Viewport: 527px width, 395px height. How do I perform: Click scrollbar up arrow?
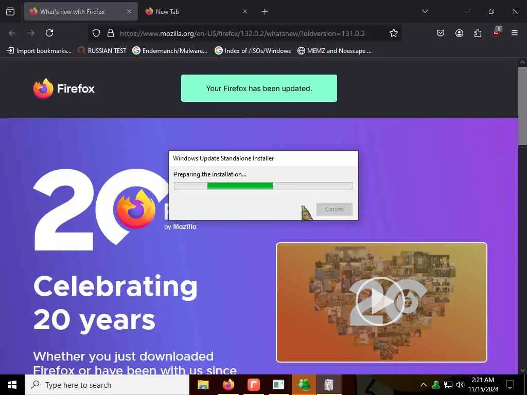[x=522, y=62]
